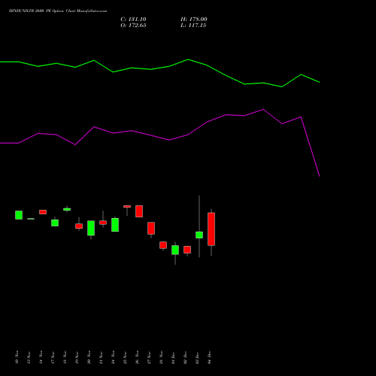Select the 02 Dec date label
The image size is (376, 376).
pos(185,358)
